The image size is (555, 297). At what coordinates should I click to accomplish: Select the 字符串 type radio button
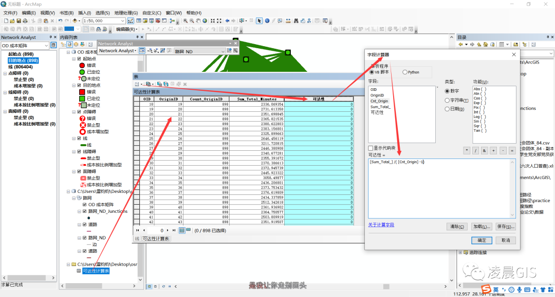pos(447,101)
